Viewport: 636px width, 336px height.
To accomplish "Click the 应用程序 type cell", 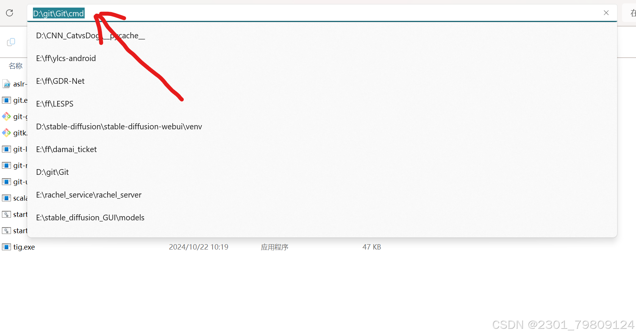I will (275, 247).
